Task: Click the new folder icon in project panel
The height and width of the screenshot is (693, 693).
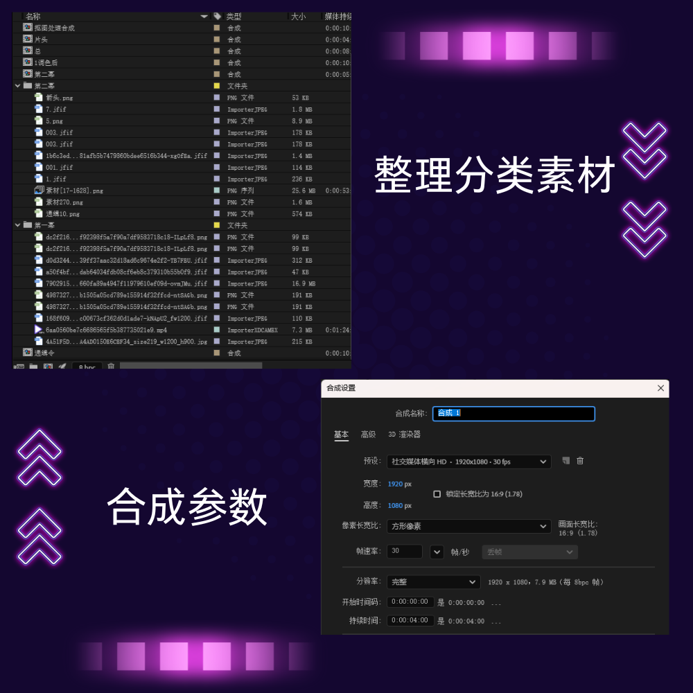Action: [x=32, y=367]
